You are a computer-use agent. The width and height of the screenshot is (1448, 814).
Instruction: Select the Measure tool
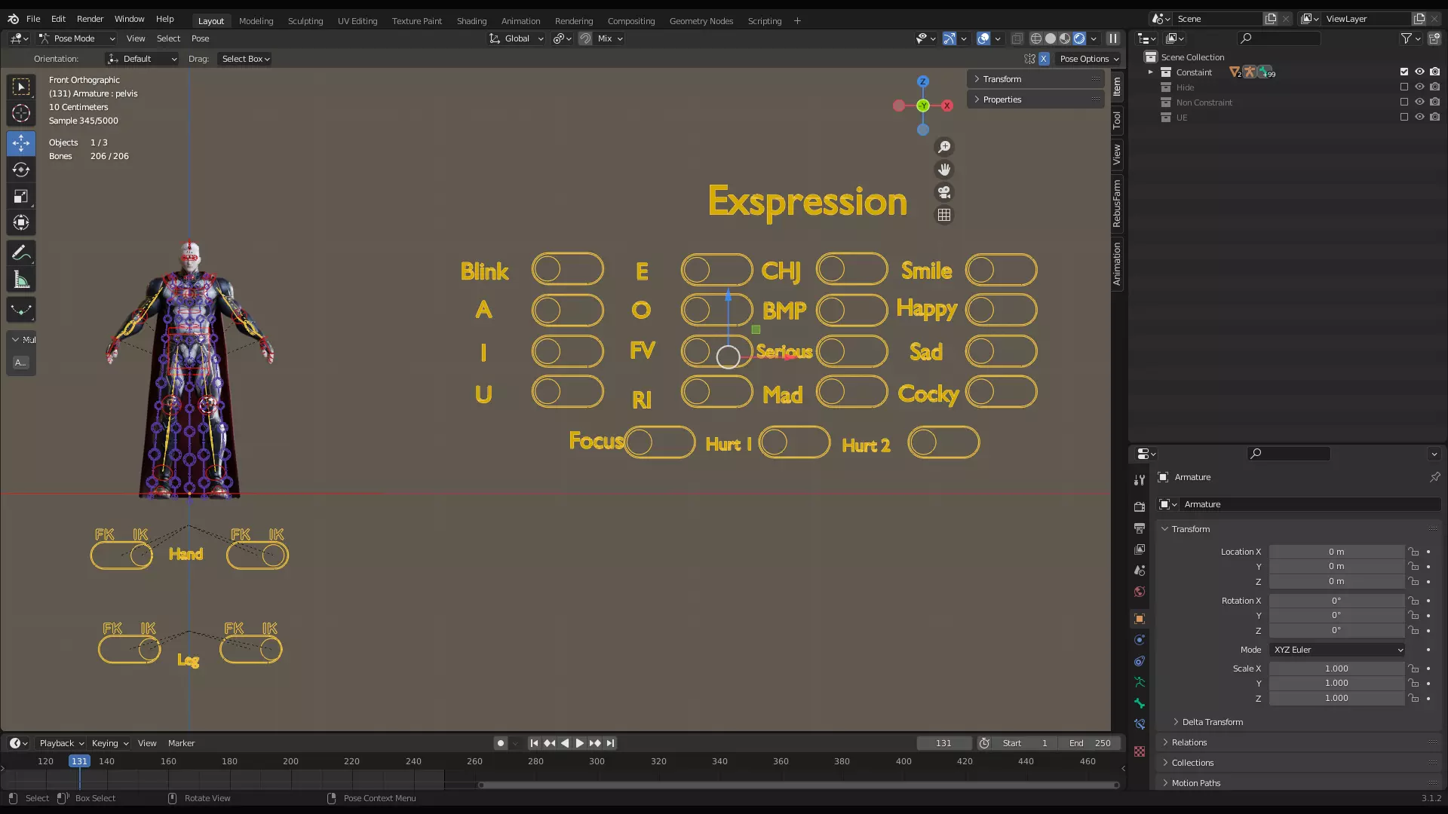[21, 281]
